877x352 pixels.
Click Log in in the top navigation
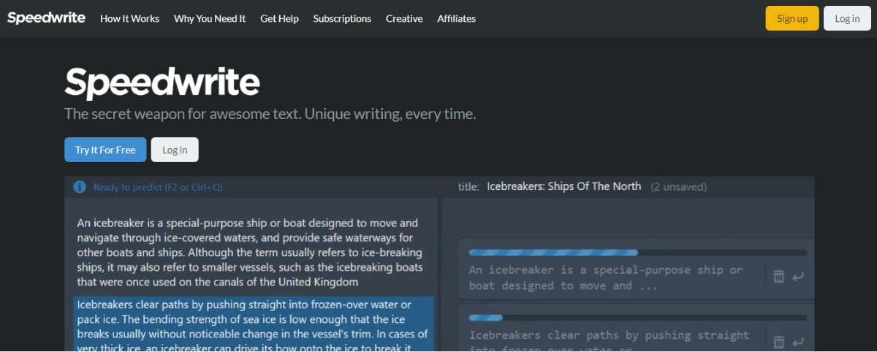[846, 18]
